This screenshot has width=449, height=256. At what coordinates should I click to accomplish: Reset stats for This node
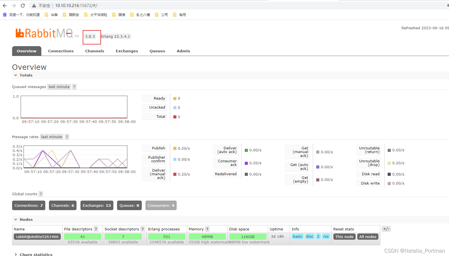point(344,237)
